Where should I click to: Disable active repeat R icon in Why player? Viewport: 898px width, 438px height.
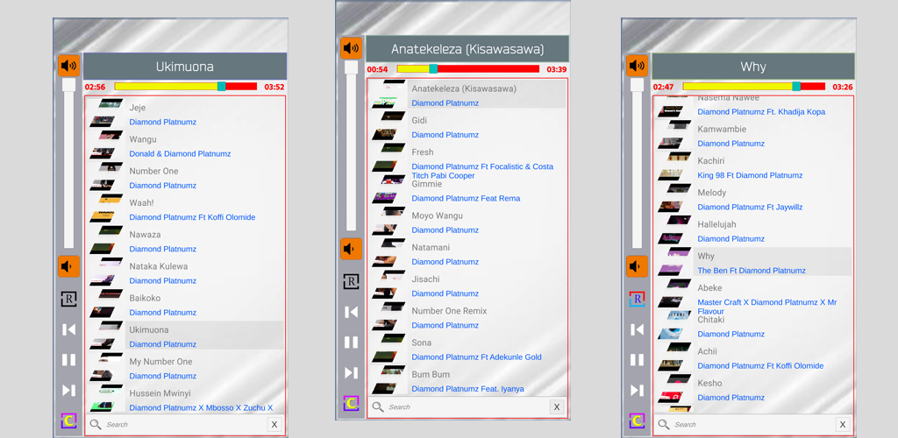pos(637,299)
